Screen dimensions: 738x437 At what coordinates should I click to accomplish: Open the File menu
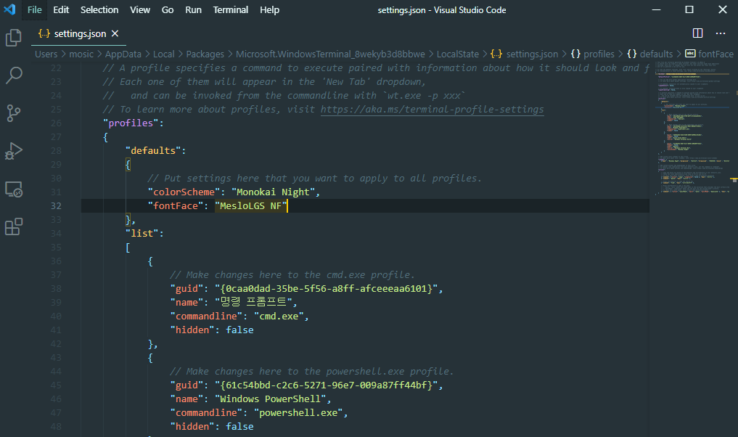point(34,10)
